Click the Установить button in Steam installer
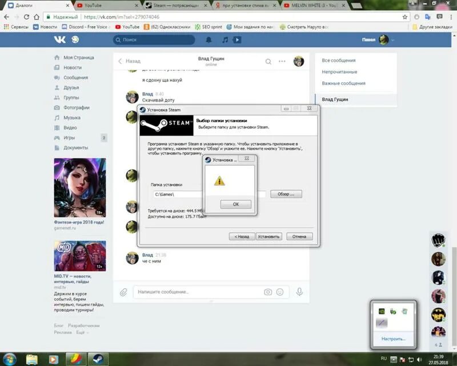This screenshot has height=366, width=457. click(x=268, y=236)
